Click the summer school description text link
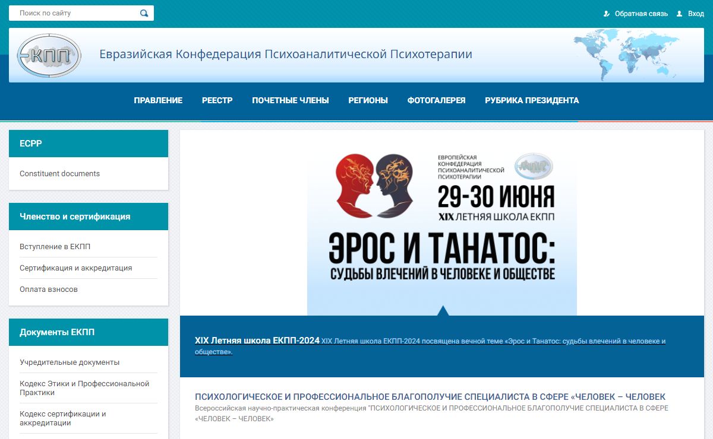 pyautogui.click(x=430, y=346)
